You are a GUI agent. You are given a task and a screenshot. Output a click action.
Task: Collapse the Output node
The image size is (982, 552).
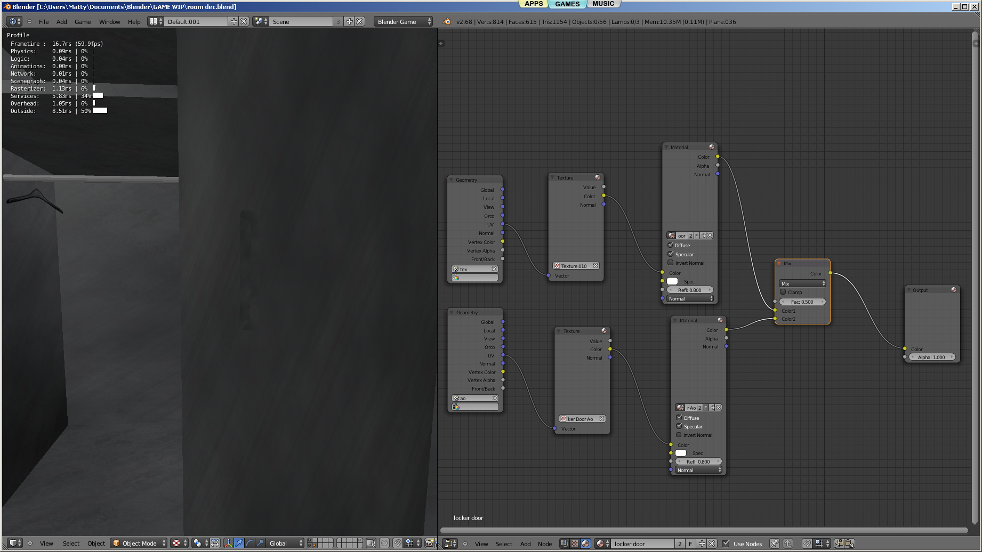pos(909,290)
